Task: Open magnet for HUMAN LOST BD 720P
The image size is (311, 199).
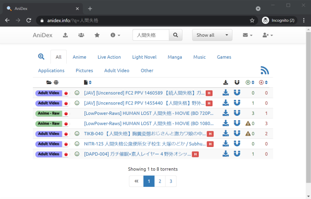Action: pyautogui.click(x=237, y=113)
